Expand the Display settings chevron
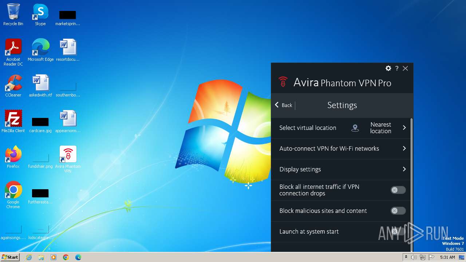 (404, 169)
